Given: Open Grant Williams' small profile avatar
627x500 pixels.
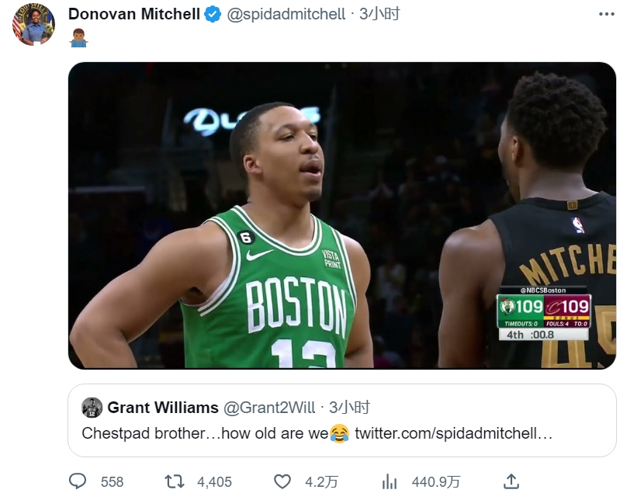Looking at the screenshot, I should (92, 408).
